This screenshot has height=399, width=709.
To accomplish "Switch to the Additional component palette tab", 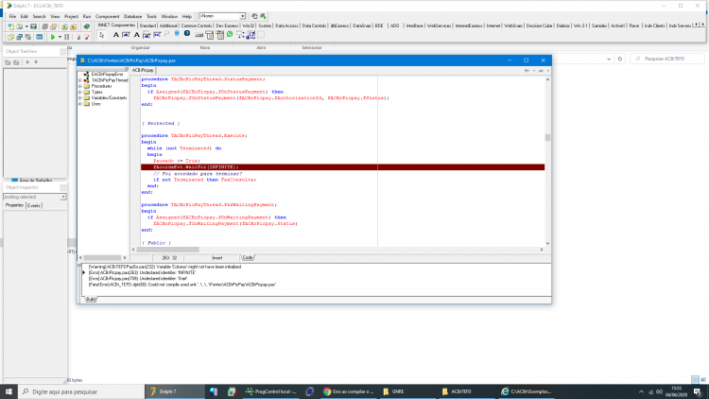I will click(x=168, y=26).
